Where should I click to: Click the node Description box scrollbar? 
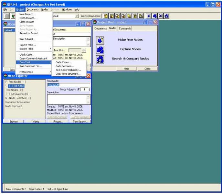[x=88, y=100]
